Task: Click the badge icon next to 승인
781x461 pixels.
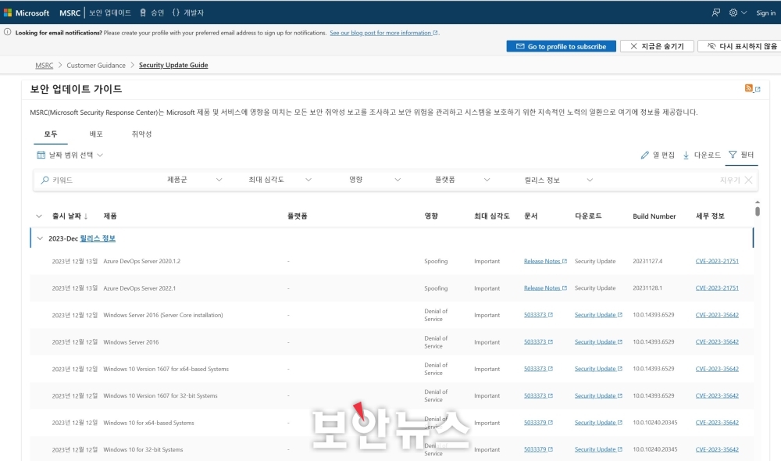Action: click(x=143, y=13)
